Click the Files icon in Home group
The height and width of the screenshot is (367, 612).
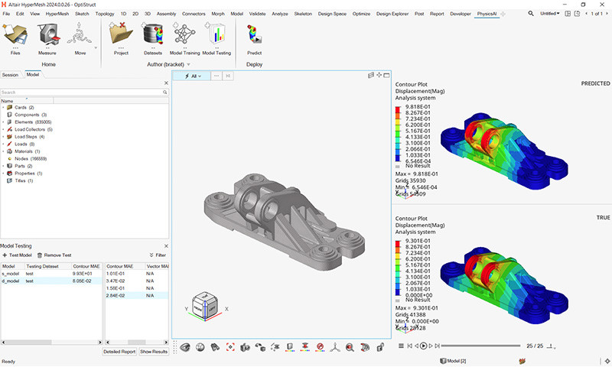point(15,35)
